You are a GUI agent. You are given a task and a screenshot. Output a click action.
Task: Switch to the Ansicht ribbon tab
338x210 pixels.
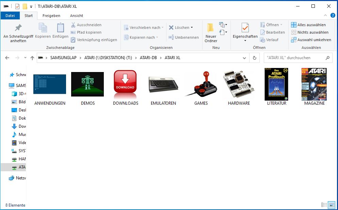tap(77, 16)
